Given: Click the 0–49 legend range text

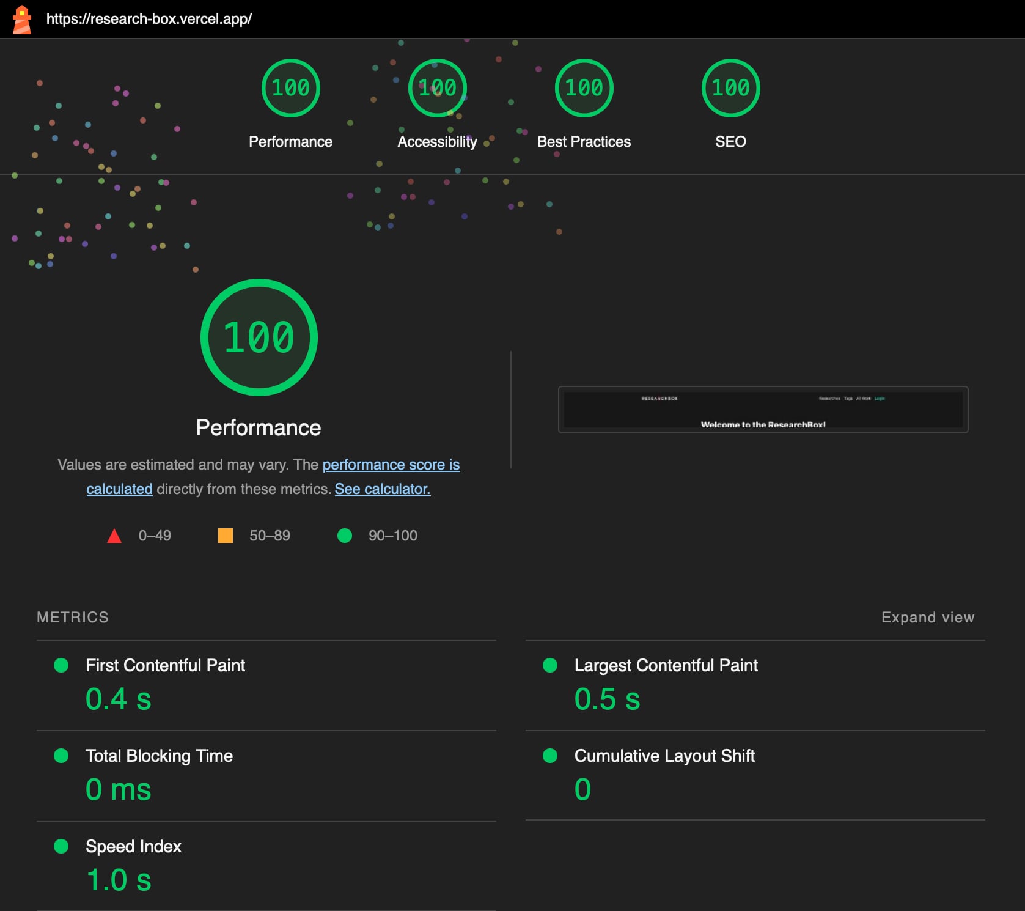Looking at the screenshot, I should [155, 536].
